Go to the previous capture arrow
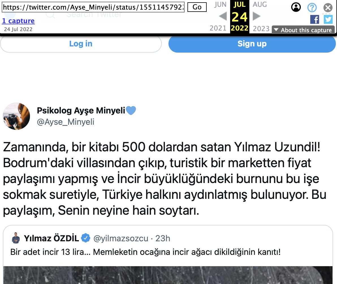Screen dimensions: 337x284 [x=223, y=16]
